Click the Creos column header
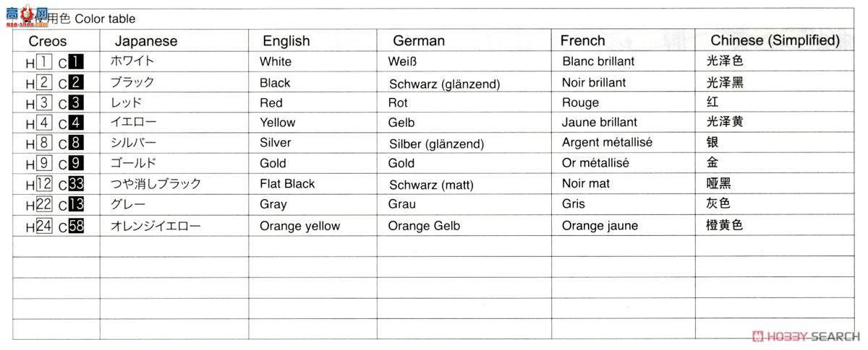 pyautogui.click(x=48, y=41)
